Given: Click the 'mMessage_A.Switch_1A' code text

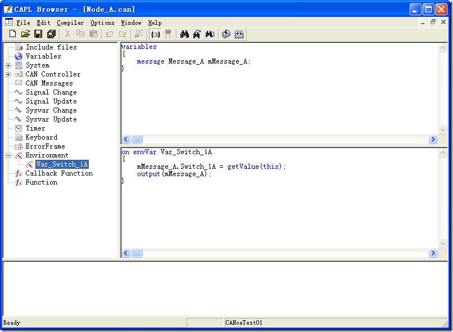Looking at the screenshot, I should point(176,167).
